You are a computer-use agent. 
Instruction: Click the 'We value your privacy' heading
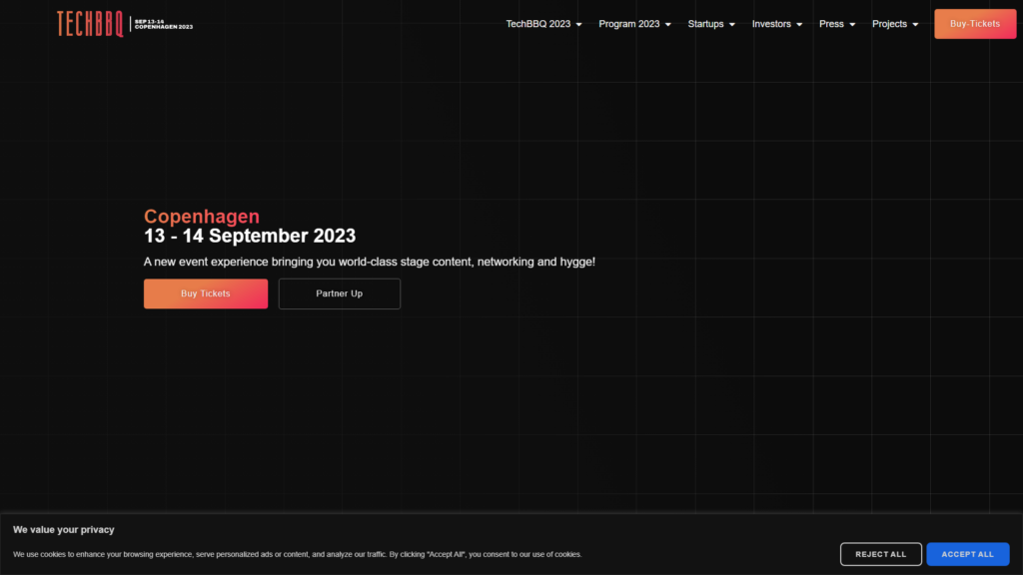pyautogui.click(x=64, y=530)
